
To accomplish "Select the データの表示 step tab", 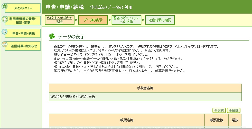I will [93, 20].
